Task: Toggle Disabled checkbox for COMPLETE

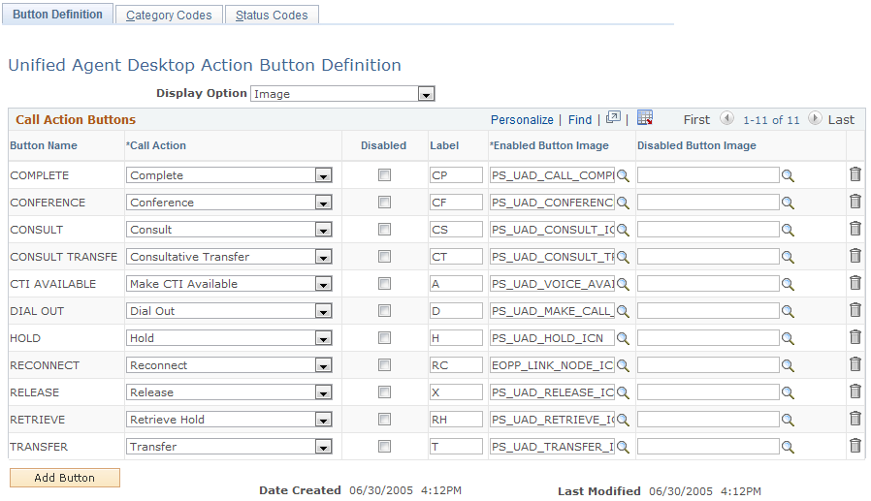Action: (384, 175)
